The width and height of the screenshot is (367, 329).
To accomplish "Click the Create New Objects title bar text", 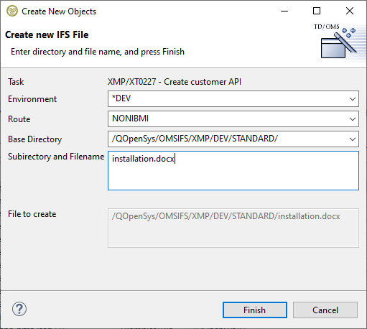I will point(59,11).
